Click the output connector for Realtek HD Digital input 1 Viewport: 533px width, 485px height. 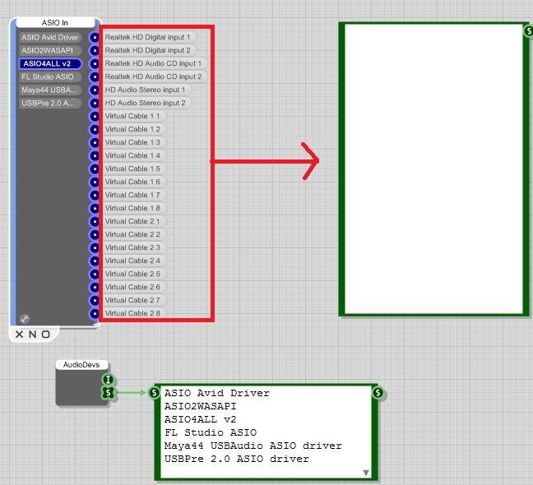[95, 37]
